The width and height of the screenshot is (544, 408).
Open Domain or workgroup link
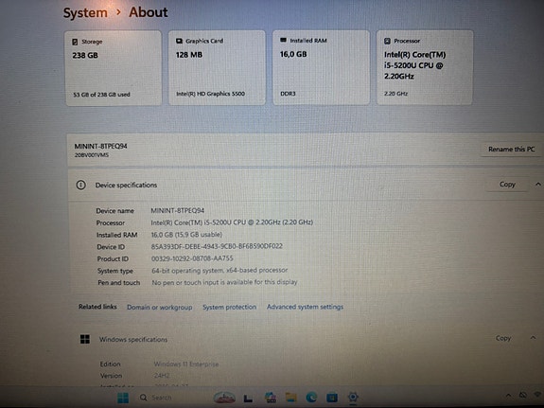159,308
